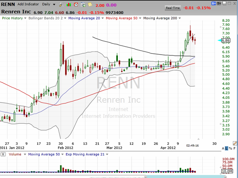Click the high price 7.04
The image size is (238, 178).
[x=49, y=13]
